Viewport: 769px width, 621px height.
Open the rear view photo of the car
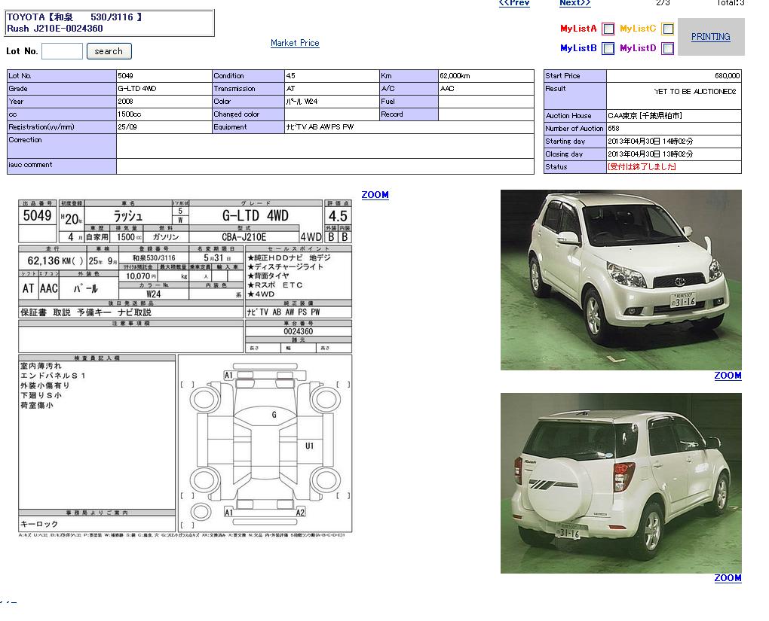click(x=620, y=482)
